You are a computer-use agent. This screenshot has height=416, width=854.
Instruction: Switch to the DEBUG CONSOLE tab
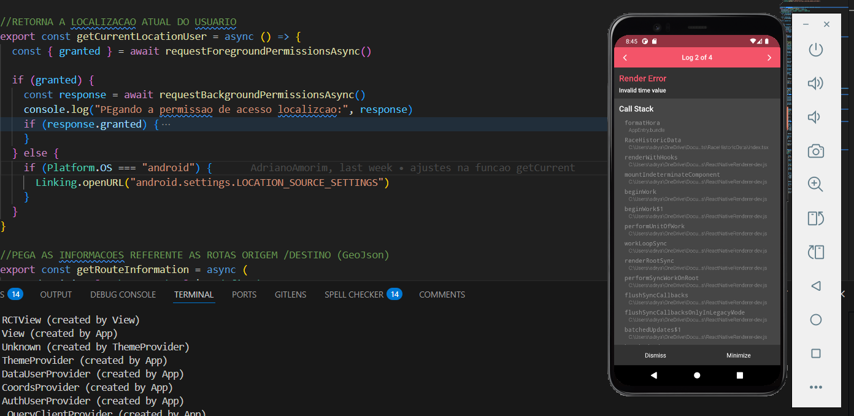(x=123, y=295)
